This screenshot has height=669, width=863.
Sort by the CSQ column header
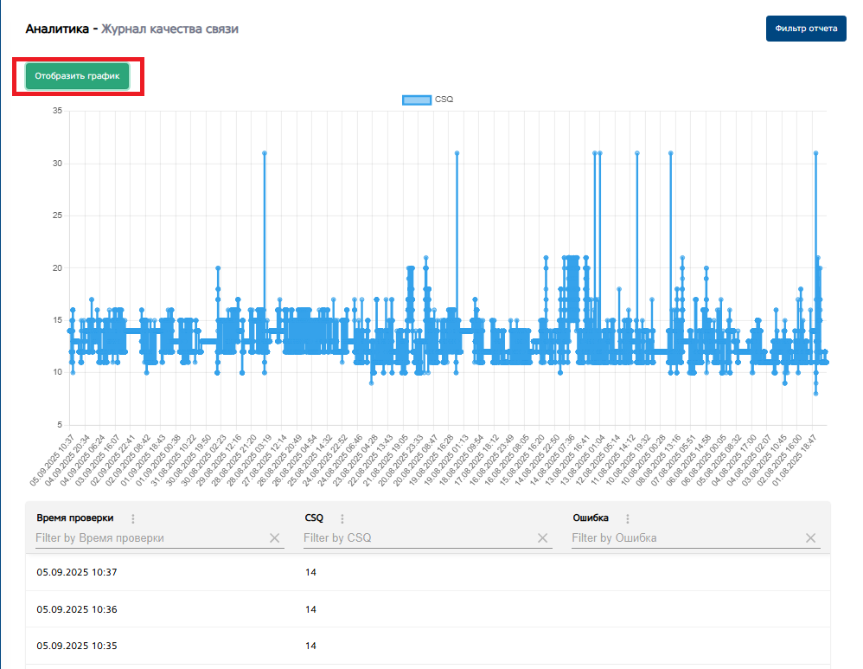(x=314, y=518)
